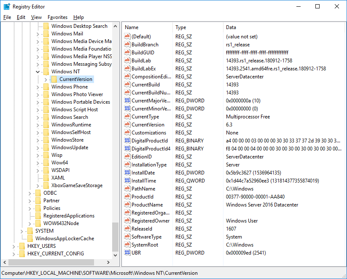
Task: Expand the HKEY_USERS hive
Action: (14, 247)
